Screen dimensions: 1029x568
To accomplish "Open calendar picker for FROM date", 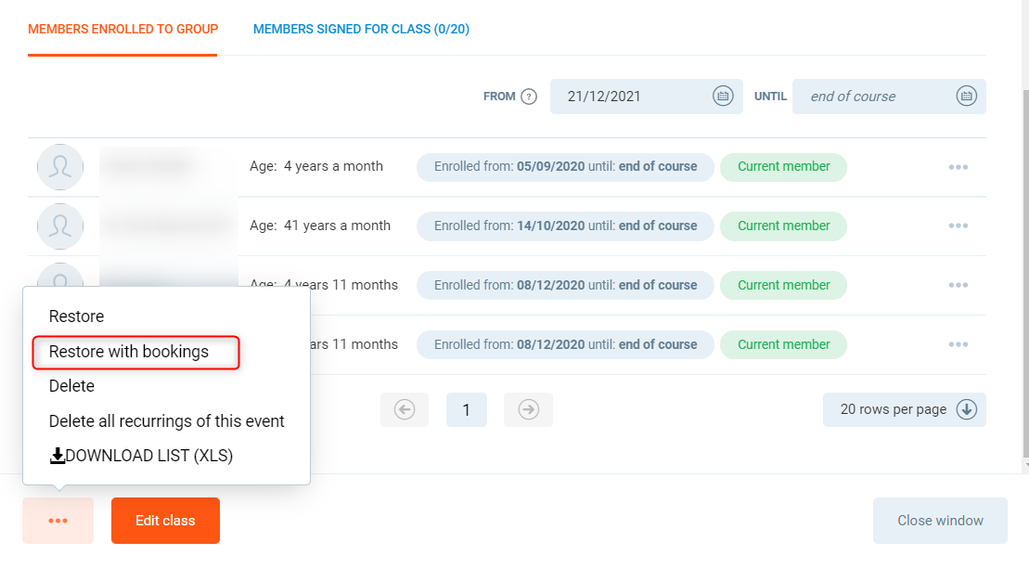I will click(722, 96).
